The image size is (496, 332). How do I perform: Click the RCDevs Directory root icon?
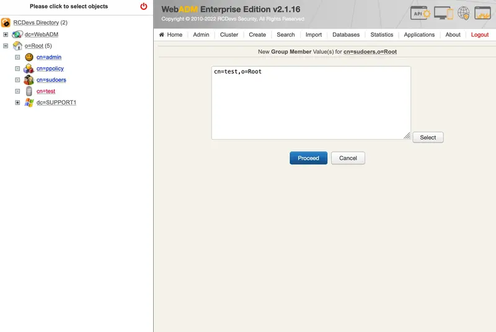coord(6,23)
